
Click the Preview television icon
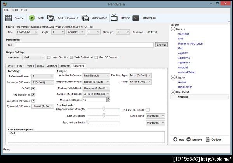tap(114, 18)
